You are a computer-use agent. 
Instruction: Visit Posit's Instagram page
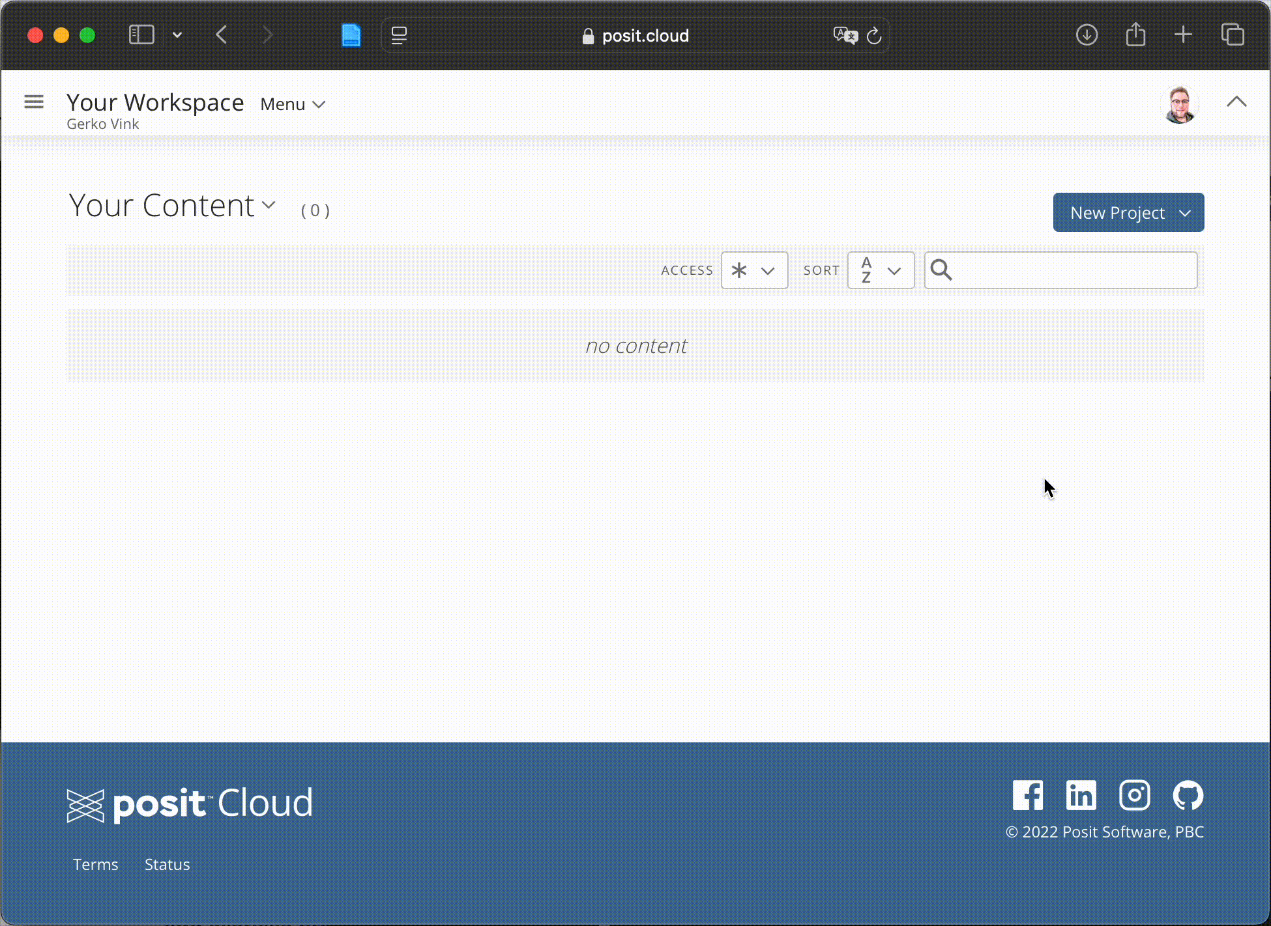[x=1135, y=795]
